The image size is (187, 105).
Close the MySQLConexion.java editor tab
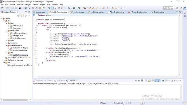(x=69, y=12)
